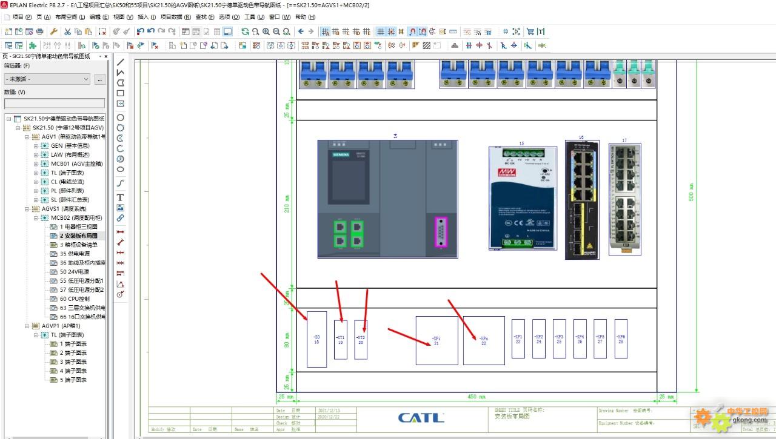Image resolution: width=776 pixels, height=439 pixels.
Task: Open the 帮助 (H) menu
Action: pos(306,17)
